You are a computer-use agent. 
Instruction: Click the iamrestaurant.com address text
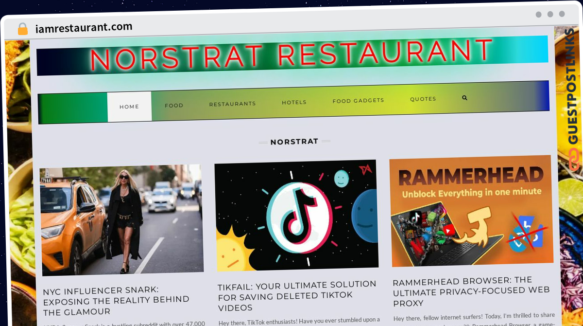click(x=84, y=27)
